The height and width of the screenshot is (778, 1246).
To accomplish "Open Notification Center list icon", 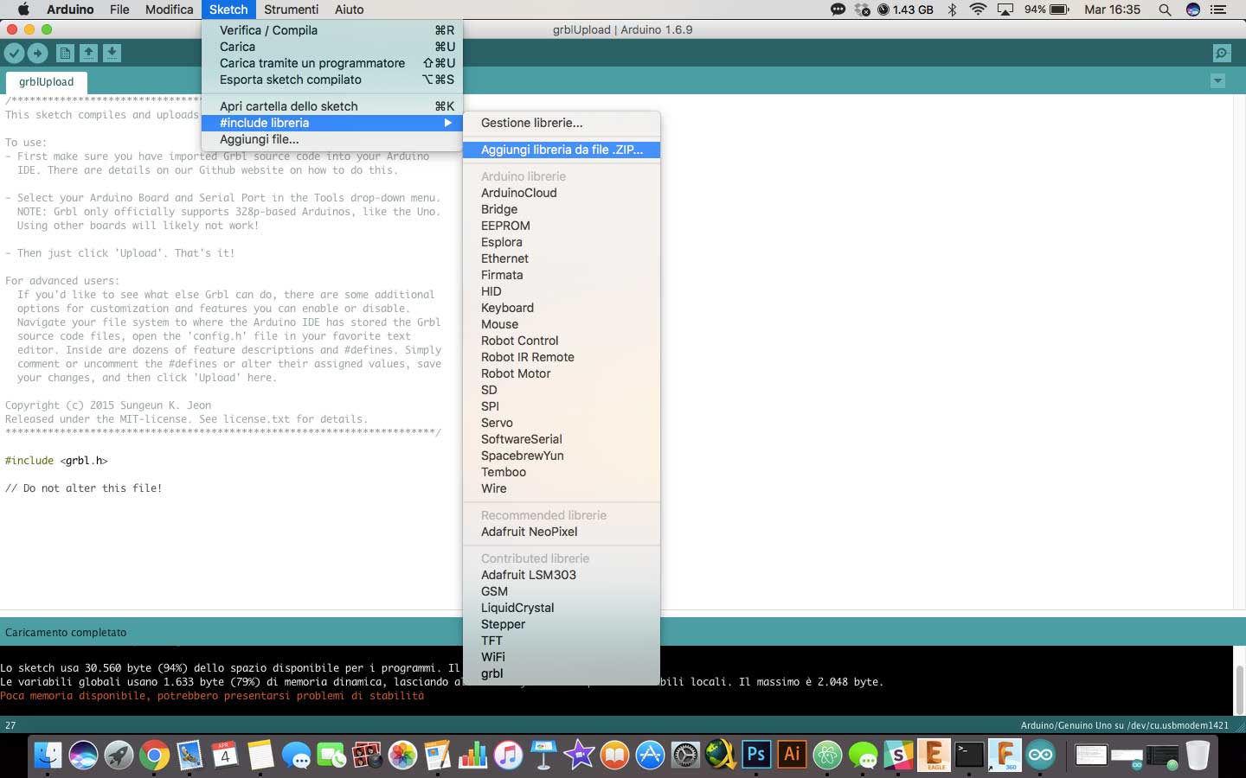I will coord(1219,10).
